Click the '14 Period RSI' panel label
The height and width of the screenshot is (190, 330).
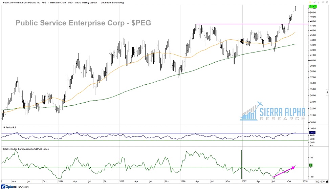coord(9,127)
